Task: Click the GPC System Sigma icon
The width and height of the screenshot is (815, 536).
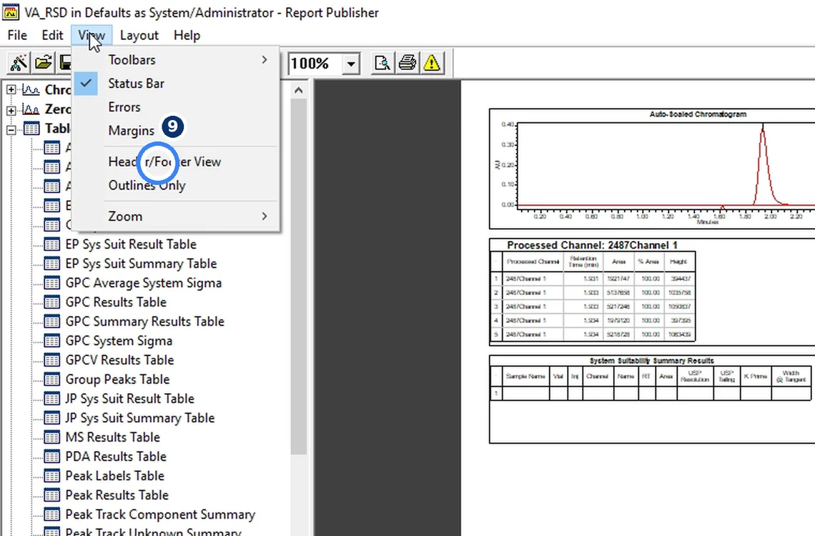Action: [51, 341]
